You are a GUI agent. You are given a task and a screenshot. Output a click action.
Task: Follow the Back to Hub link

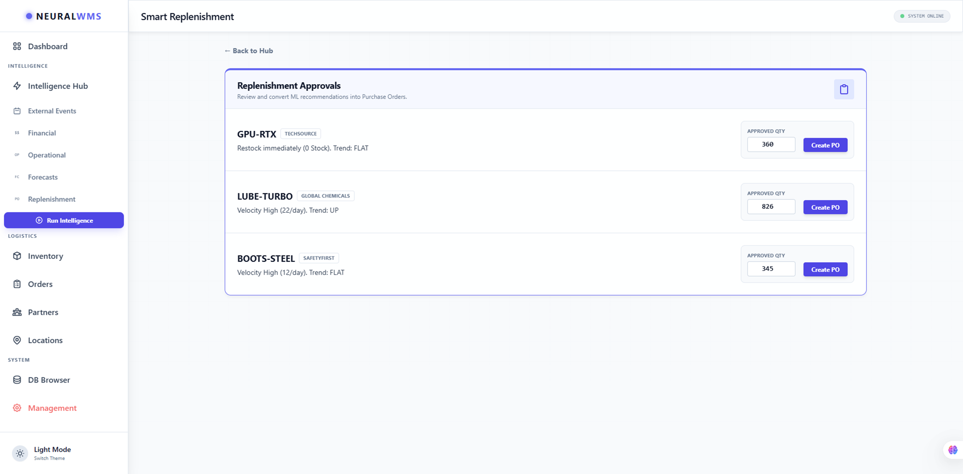pyautogui.click(x=248, y=51)
